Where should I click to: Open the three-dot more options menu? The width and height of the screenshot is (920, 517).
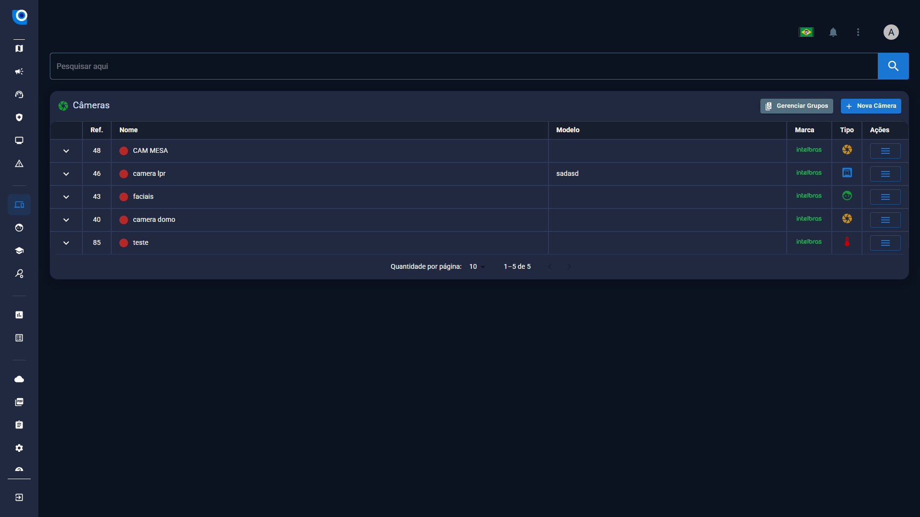[x=858, y=32]
